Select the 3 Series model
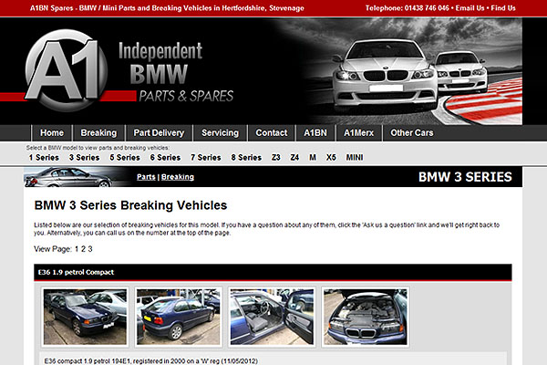The height and width of the screenshot is (365, 547). point(85,158)
